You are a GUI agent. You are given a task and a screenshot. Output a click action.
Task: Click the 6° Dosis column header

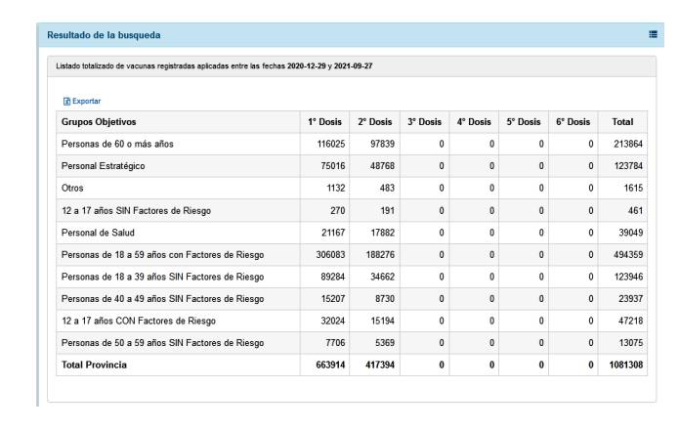[571, 121]
